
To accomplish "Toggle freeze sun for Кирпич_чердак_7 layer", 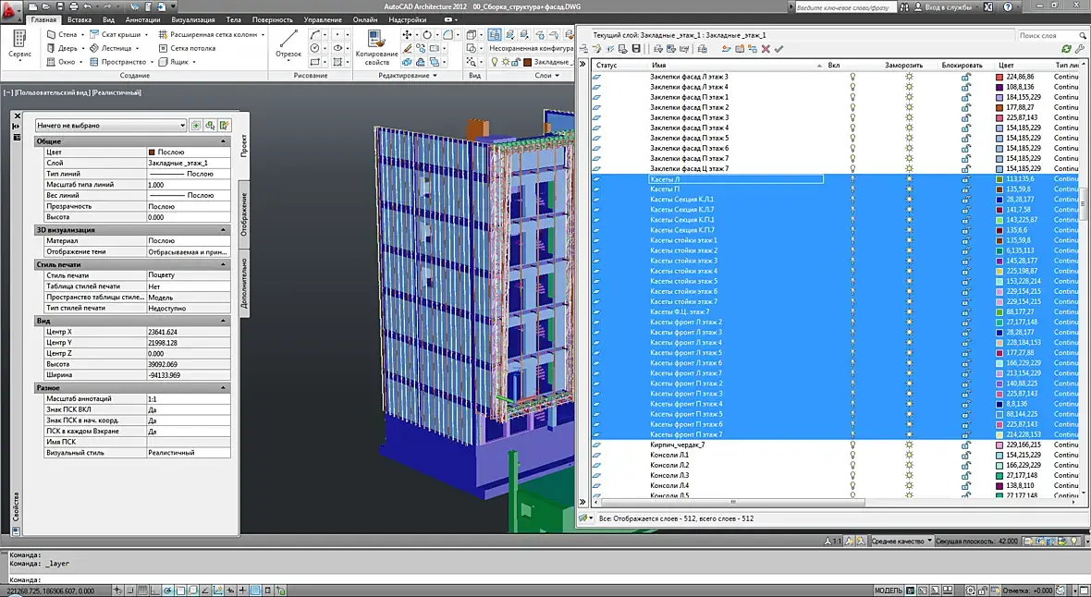I will (909, 445).
